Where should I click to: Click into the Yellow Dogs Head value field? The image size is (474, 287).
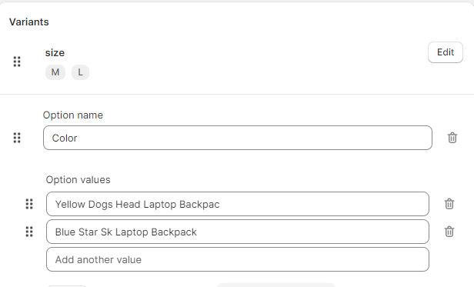coord(238,204)
